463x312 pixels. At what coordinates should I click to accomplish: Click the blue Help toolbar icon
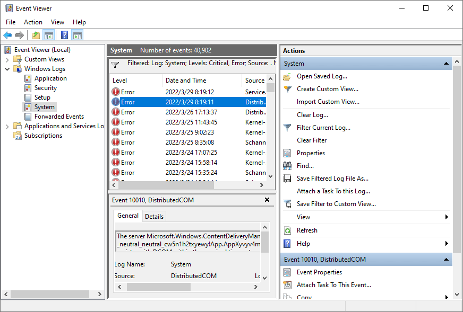tap(64, 35)
